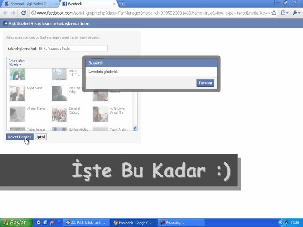The height and width of the screenshot is (227, 303).
Task: Expand hidden system tray icons arrow
Action: [x=280, y=223]
